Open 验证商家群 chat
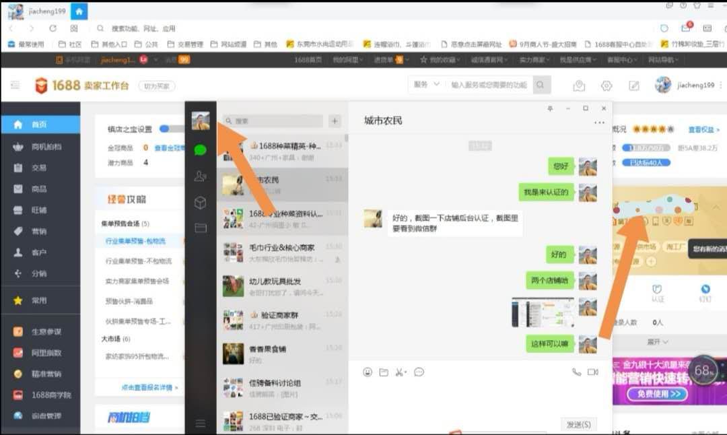 (282, 320)
